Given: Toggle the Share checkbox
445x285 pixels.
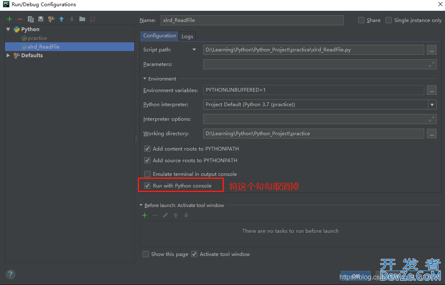Looking at the screenshot, I should (x=361, y=20).
